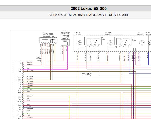The height and width of the screenshot is (119, 151).
Task: Click 'BLU/YEL' wire label at pin 22
Action: tap(30, 107)
